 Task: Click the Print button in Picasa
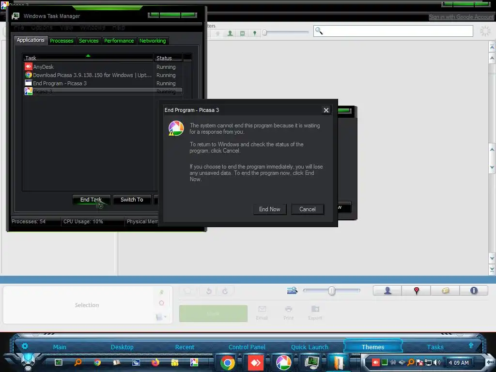click(289, 313)
